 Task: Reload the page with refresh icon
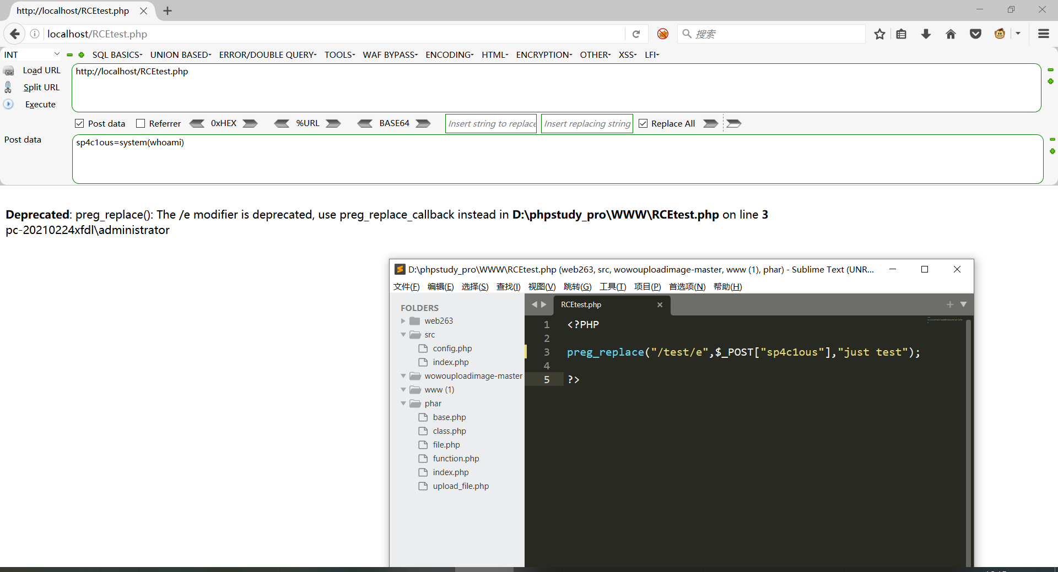click(636, 34)
